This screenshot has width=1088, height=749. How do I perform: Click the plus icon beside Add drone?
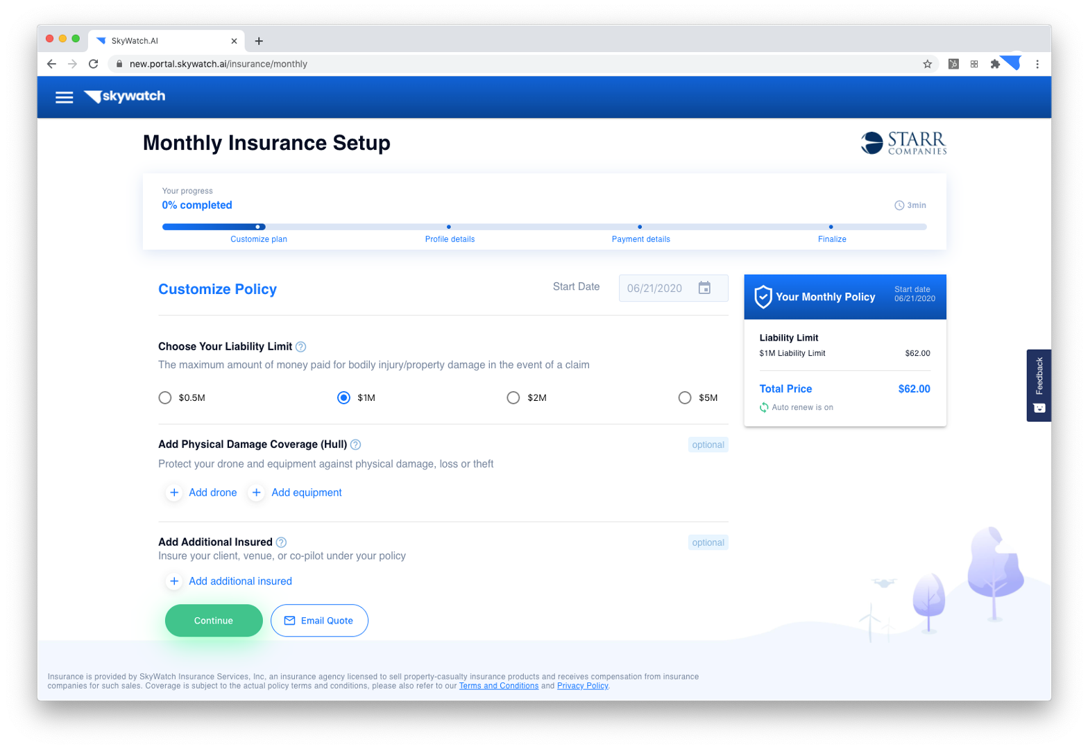[174, 492]
